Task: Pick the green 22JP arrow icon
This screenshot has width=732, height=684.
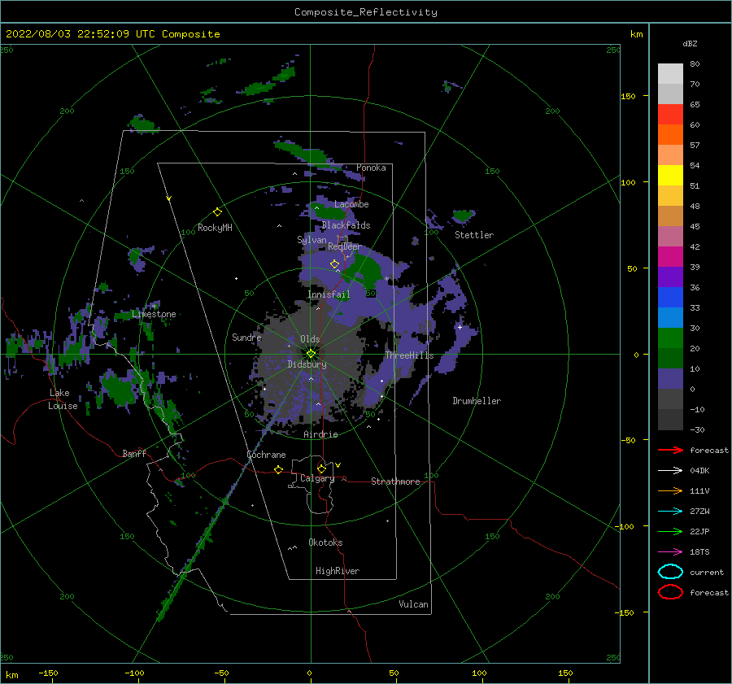Action: pyautogui.click(x=670, y=531)
